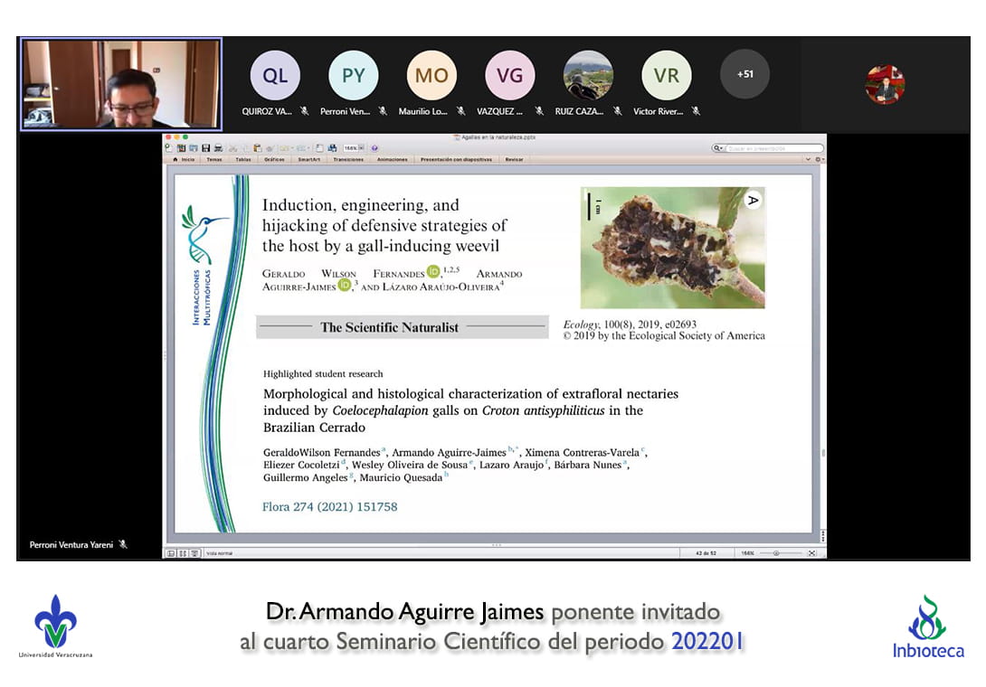The height and width of the screenshot is (687, 986).
Task: Switch to normal view using status bar icon
Action: (170, 553)
